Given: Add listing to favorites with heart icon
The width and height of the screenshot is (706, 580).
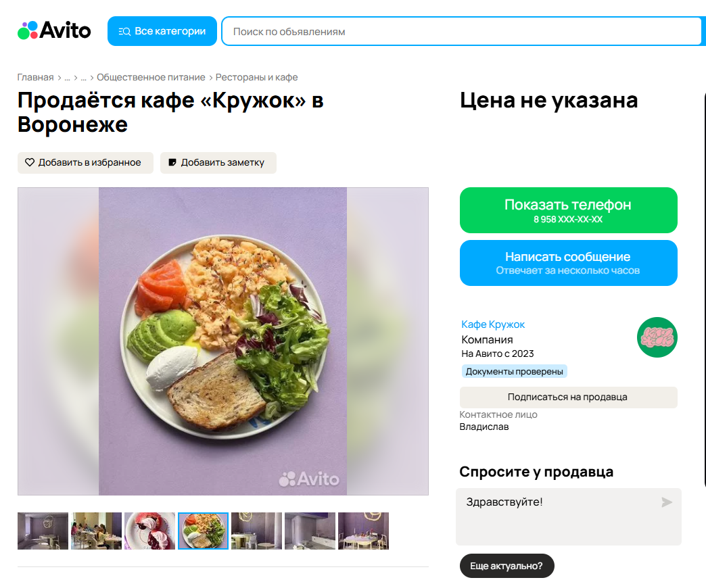Looking at the screenshot, I should click(x=30, y=162).
